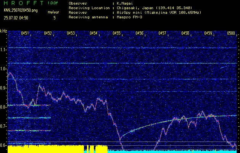Select the 0455 time marker
This screenshot has height=153, width=240.
116,33
